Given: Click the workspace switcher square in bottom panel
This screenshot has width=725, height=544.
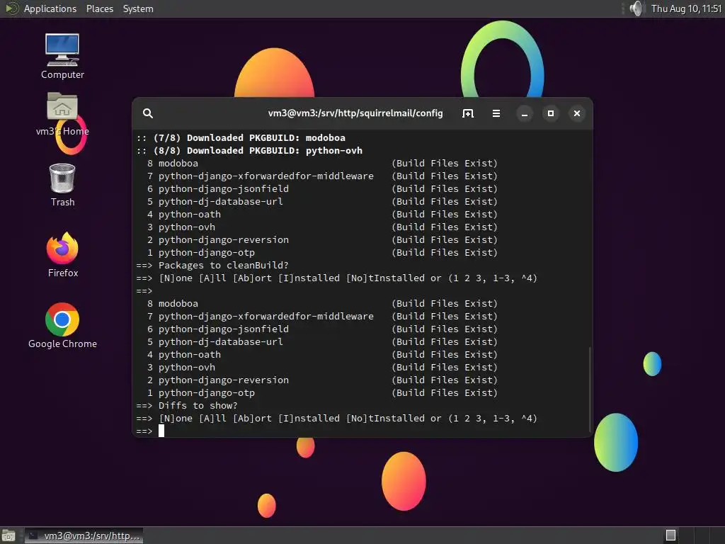Looking at the screenshot, I should click(671, 535).
